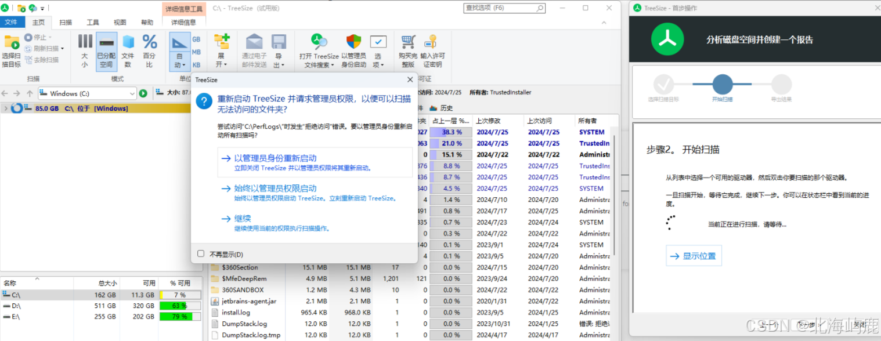Click Buy Full Version (购买完整版) cart icon

click(x=408, y=42)
